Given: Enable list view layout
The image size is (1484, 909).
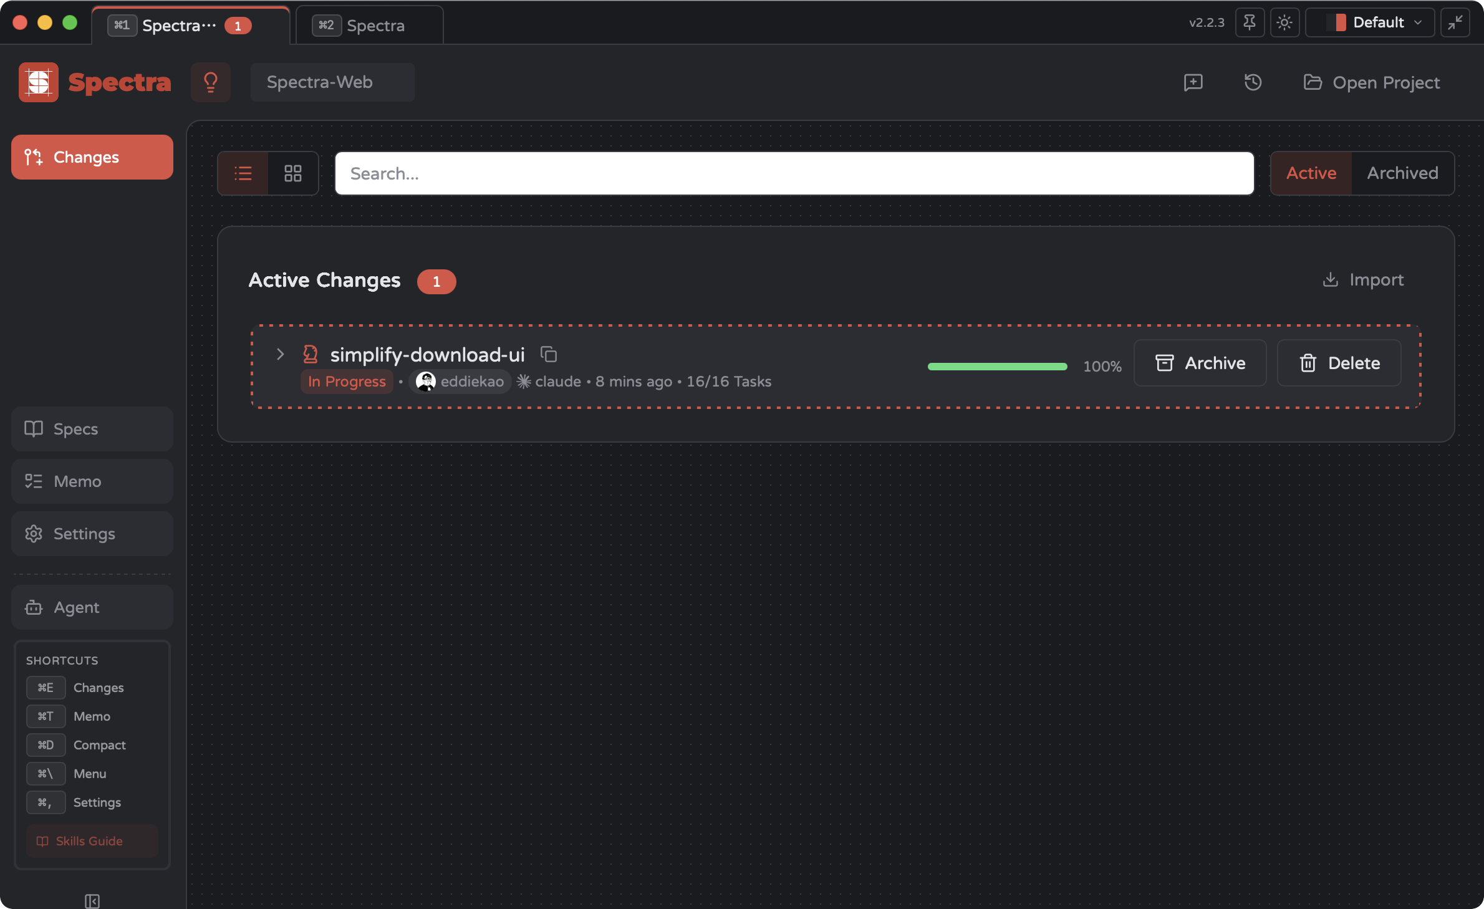Looking at the screenshot, I should pos(243,173).
